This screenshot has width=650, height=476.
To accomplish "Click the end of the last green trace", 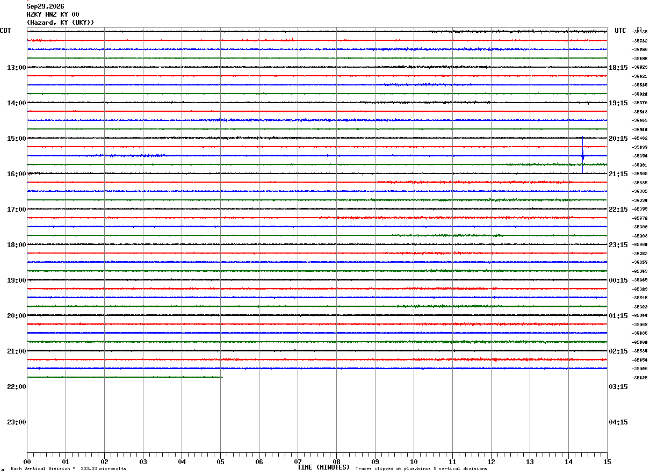I will coord(222,377).
